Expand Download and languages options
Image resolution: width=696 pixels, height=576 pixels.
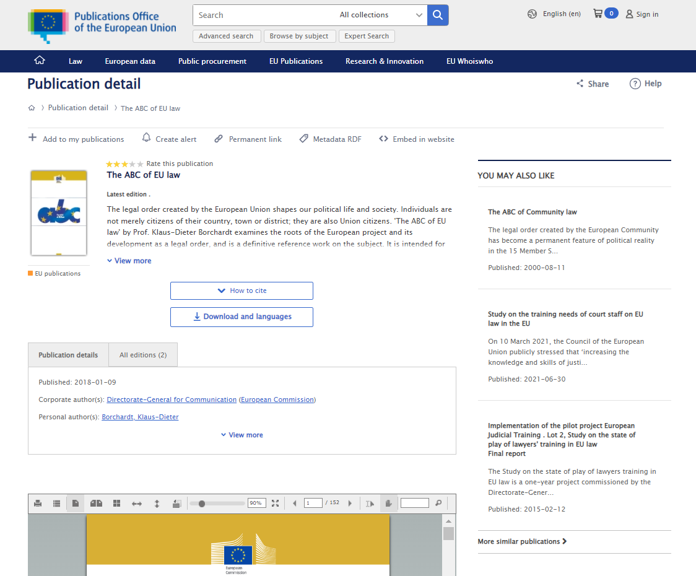pyautogui.click(x=241, y=316)
